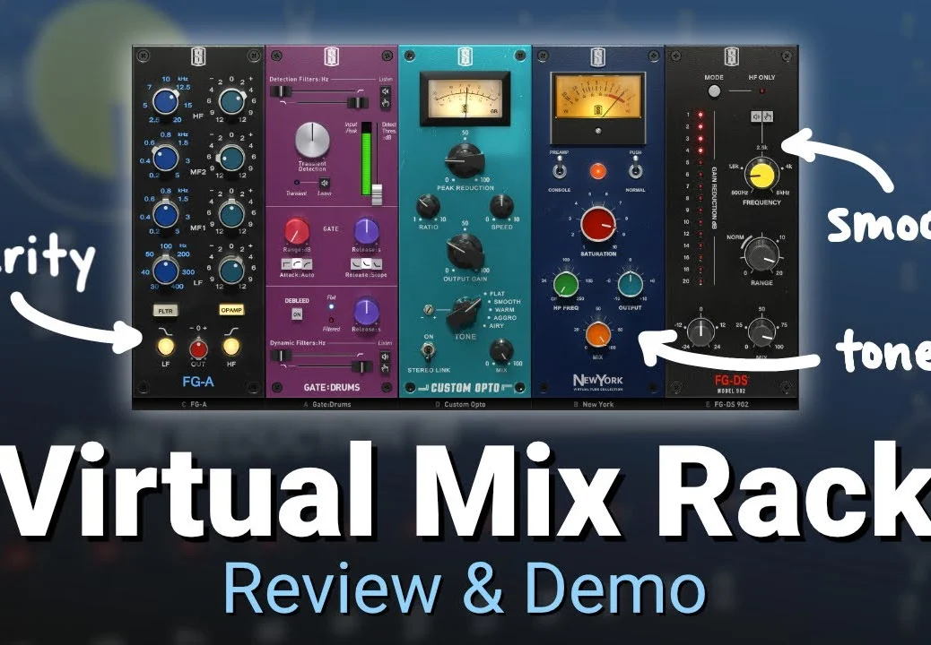Flip the Stereo Link switch on Custom Opto
931x645 pixels.
pyautogui.click(x=427, y=351)
